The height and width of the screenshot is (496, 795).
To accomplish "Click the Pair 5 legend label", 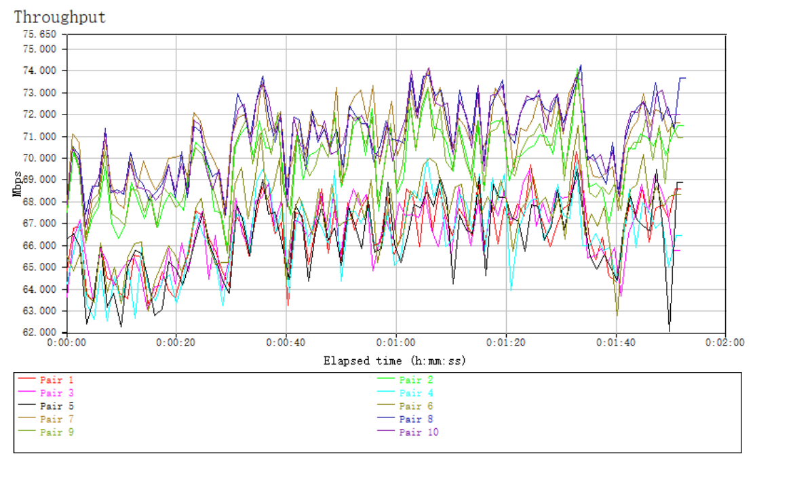I will tap(57, 407).
